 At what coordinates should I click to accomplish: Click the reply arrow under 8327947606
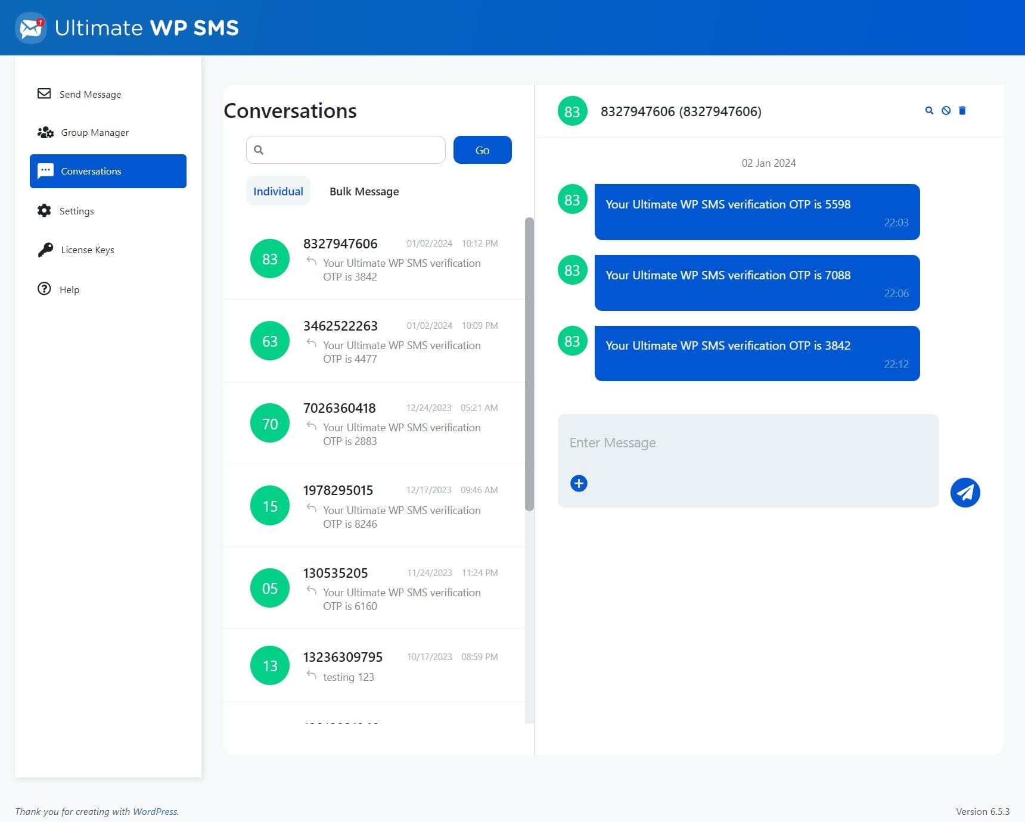[x=311, y=261]
